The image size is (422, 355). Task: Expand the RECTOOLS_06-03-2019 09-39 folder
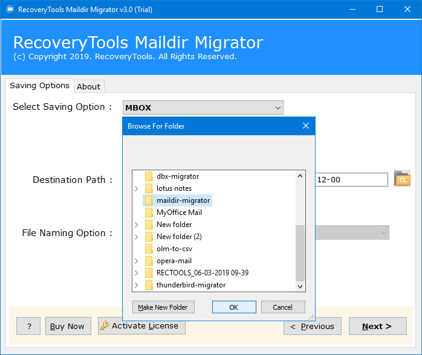(137, 273)
